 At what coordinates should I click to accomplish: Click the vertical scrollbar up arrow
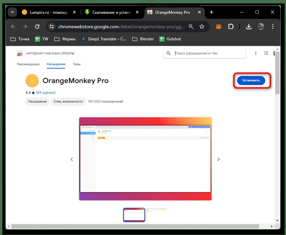(x=277, y=49)
